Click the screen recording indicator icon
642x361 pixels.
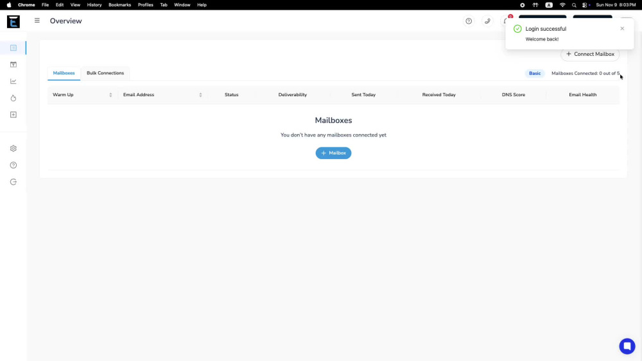[x=522, y=5]
